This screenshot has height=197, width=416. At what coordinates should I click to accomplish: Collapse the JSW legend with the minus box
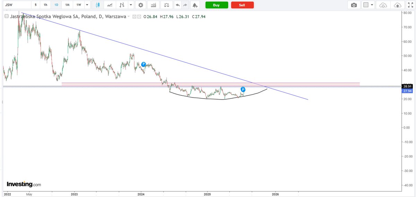coord(6,16)
